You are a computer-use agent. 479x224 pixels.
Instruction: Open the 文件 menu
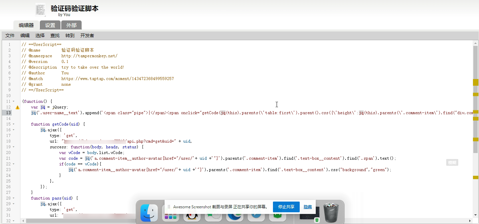coord(10,35)
